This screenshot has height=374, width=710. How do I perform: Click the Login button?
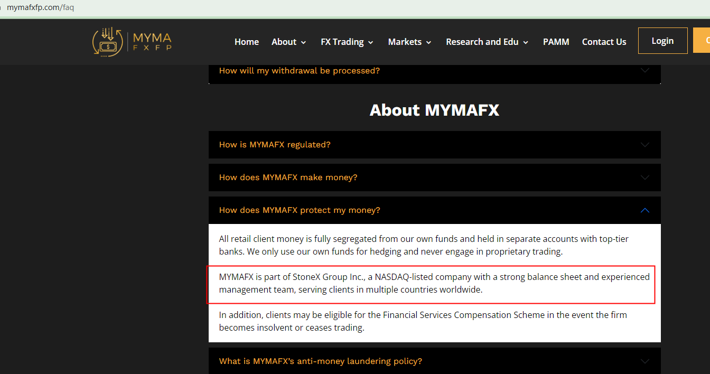[x=662, y=41]
